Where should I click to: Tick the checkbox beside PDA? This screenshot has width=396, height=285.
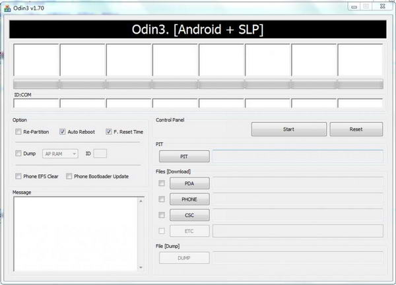click(x=162, y=183)
